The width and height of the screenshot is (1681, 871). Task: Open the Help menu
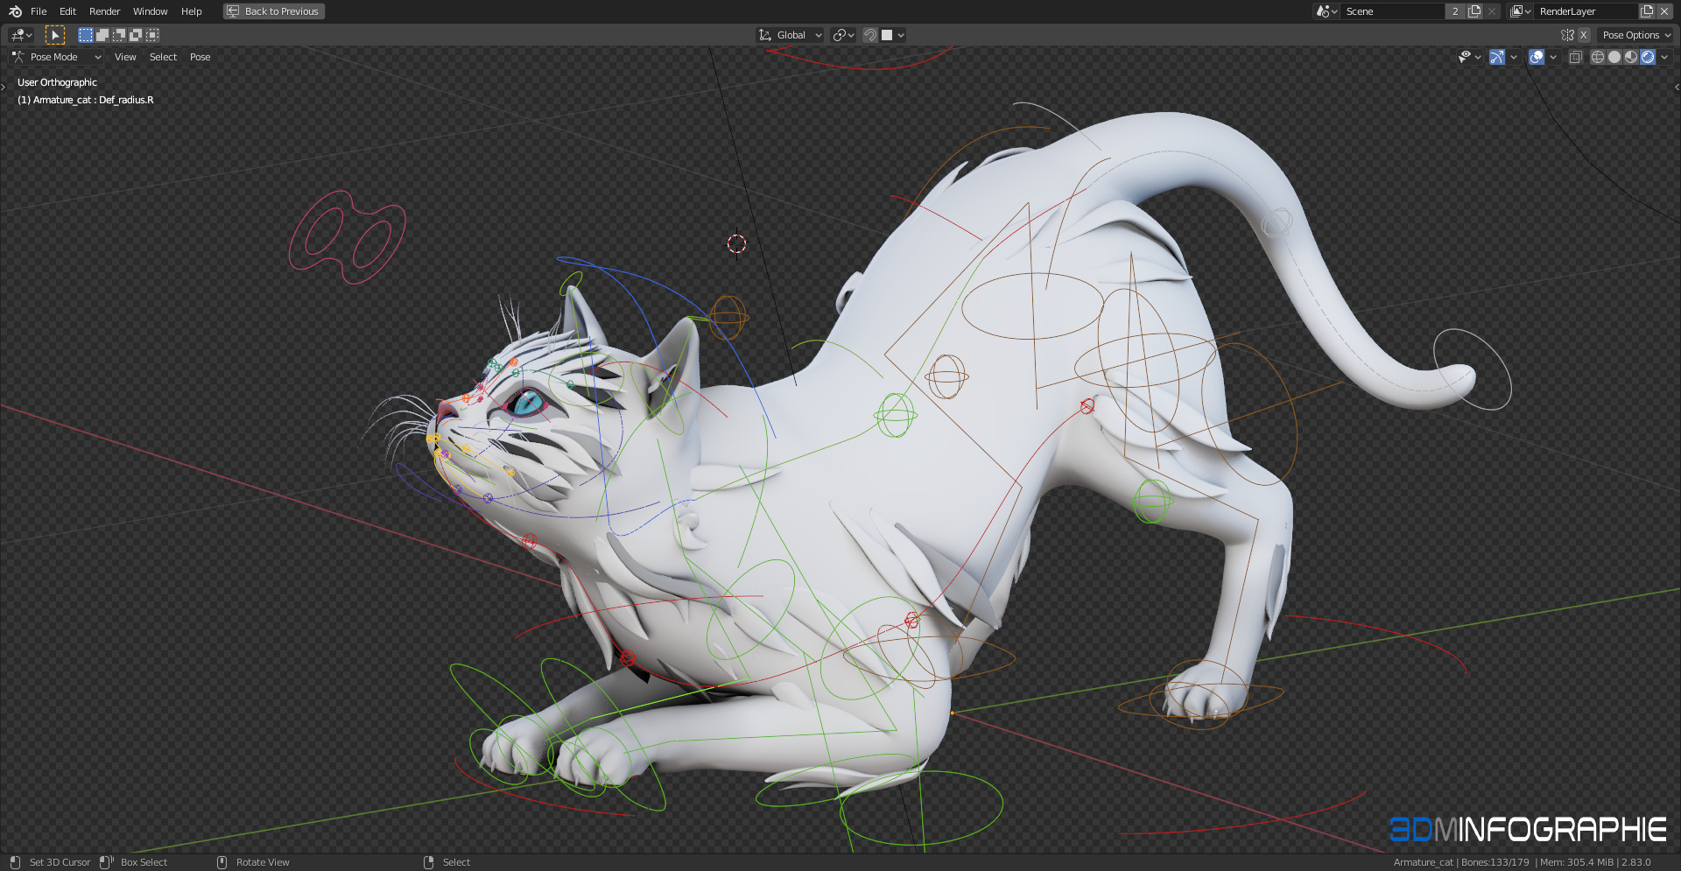192,11
